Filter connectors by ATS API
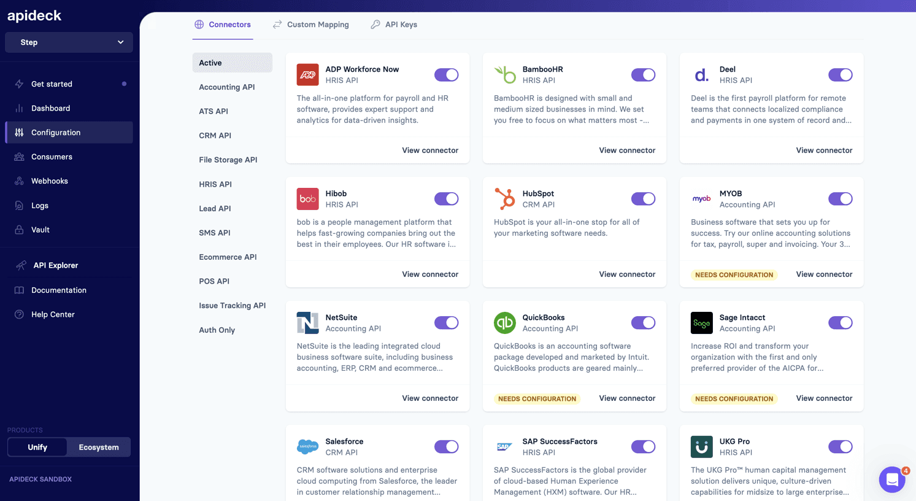The image size is (916, 501). pos(214,111)
